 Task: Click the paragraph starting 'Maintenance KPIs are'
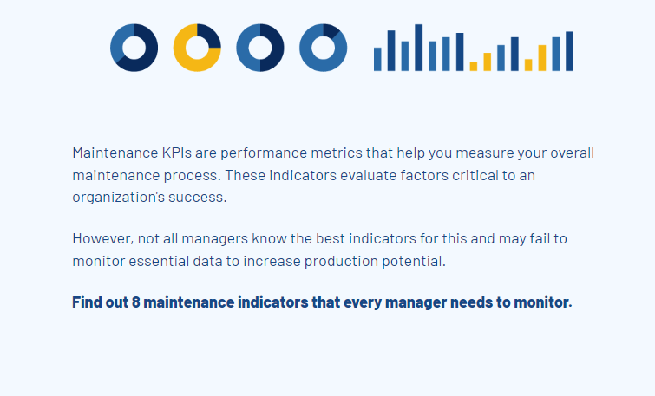point(333,175)
